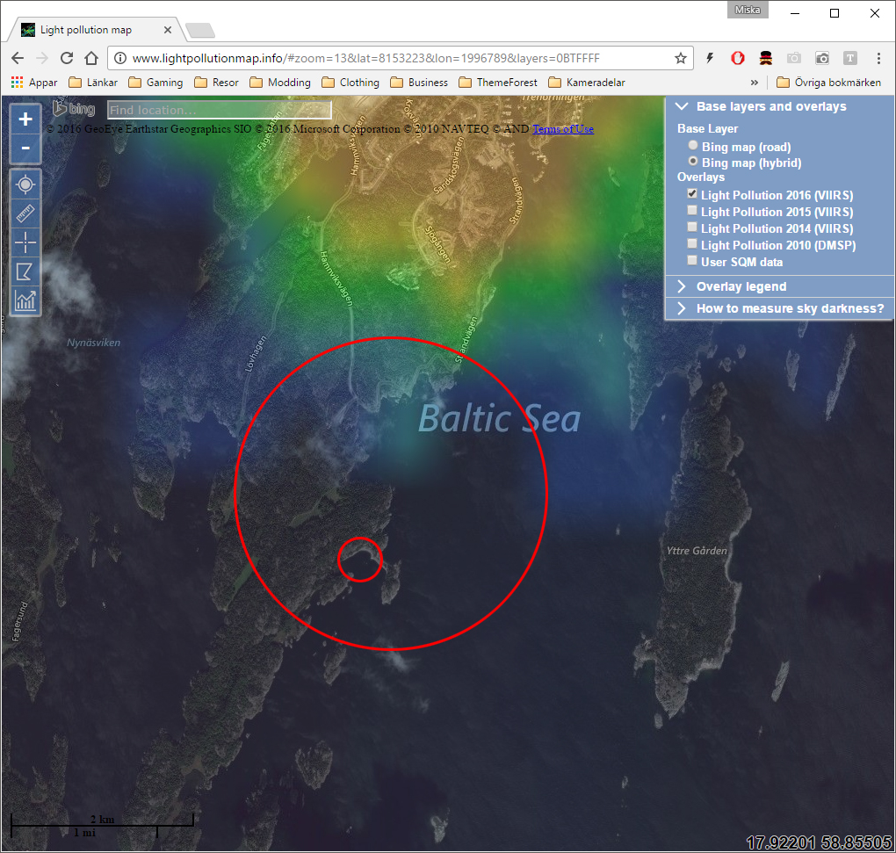Switch to the Light pollution map tab

pyautogui.click(x=86, y=30)
